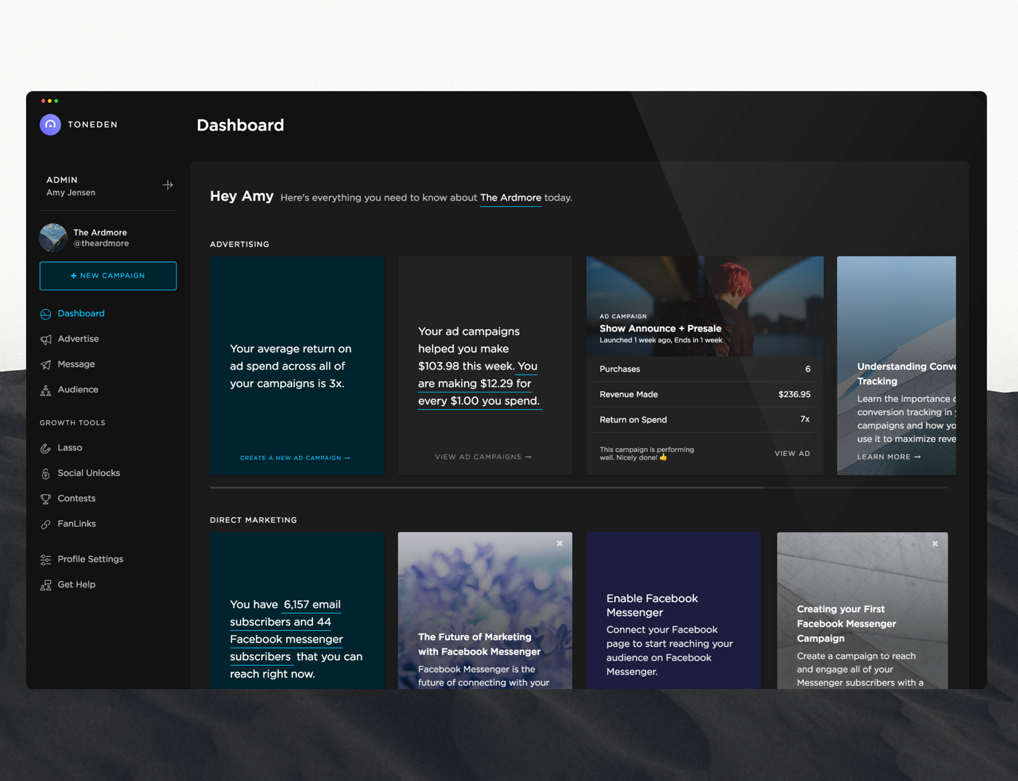
Task: Click the ToneDen logo icon
Action: point(50,125)
